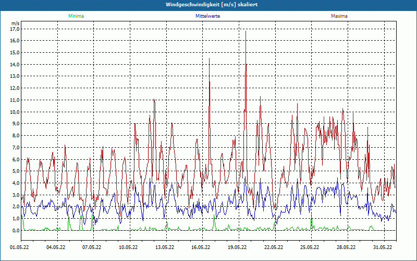This screenshot has width=417, height=261.
Task: Click the 16.05.22 date label
Action: [201, 247]
